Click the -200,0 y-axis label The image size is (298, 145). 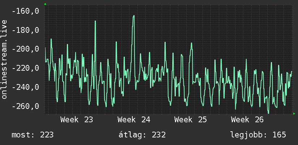(x=25, y=49)
